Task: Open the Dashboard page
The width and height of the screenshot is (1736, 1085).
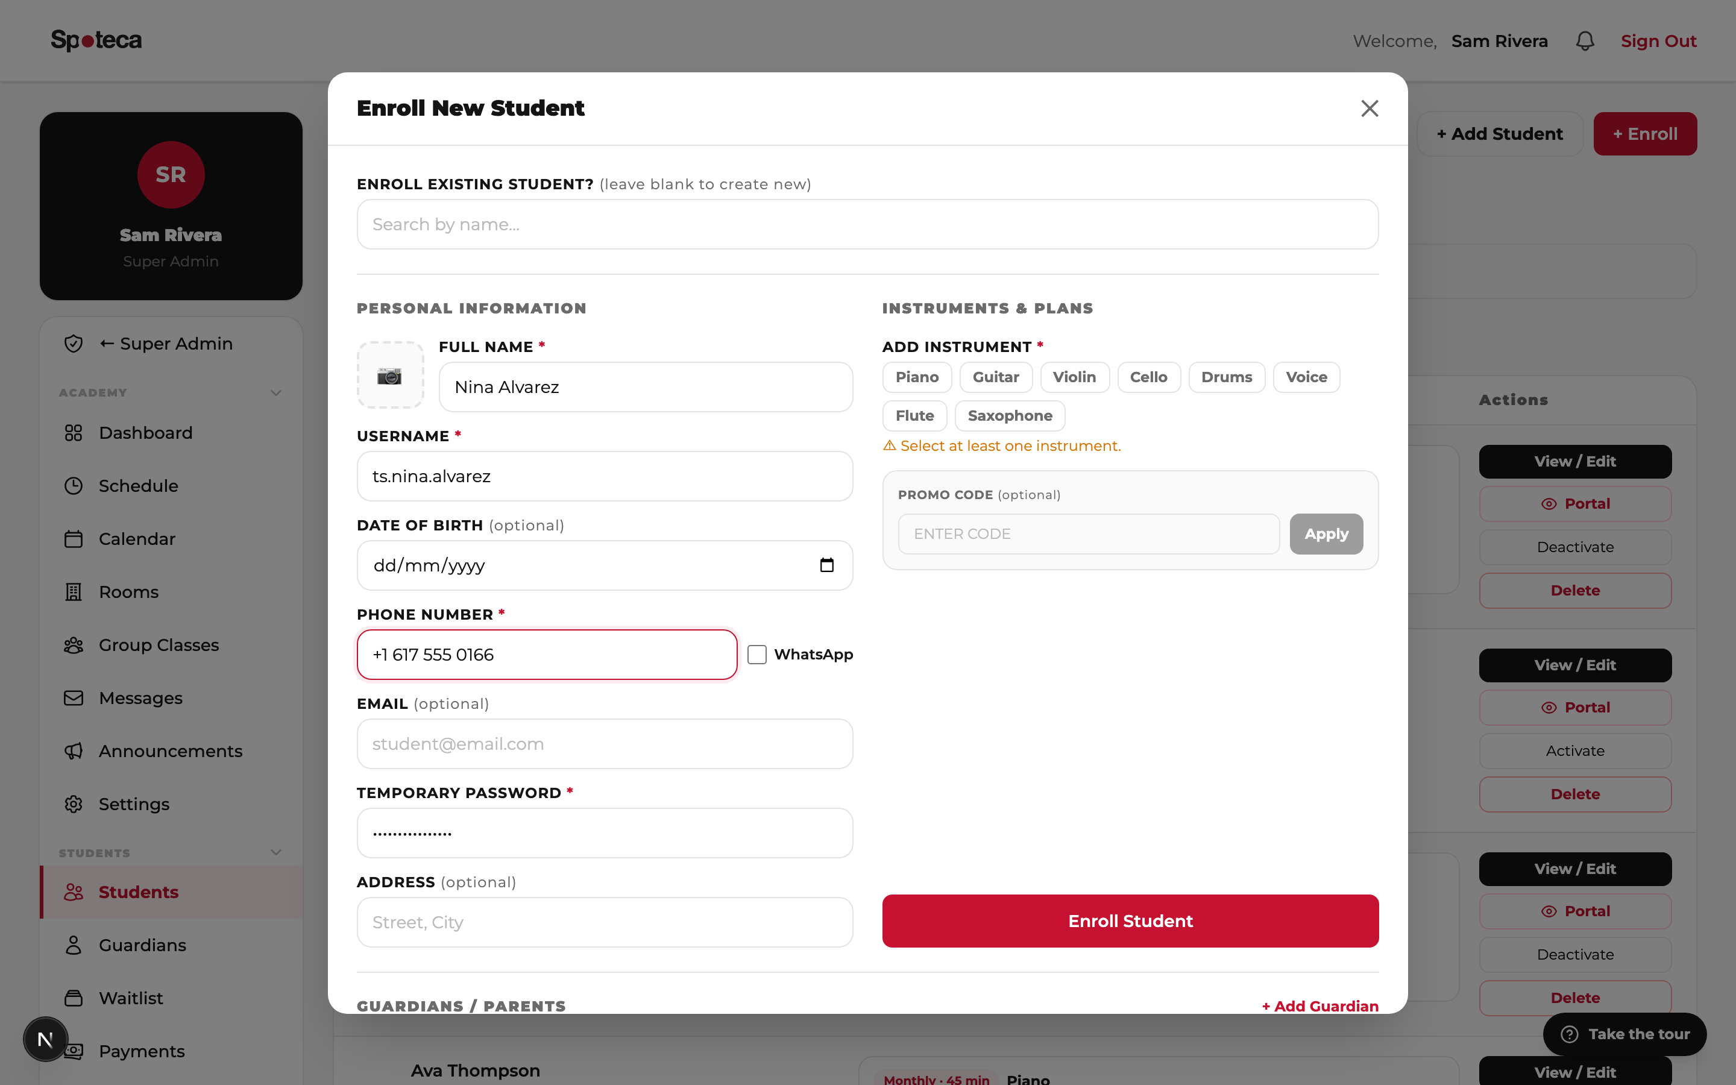Action: coord(171,433)
